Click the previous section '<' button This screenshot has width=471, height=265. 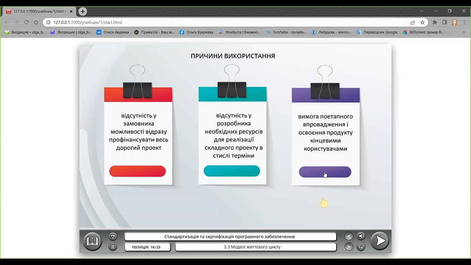[x=349, y=236]
